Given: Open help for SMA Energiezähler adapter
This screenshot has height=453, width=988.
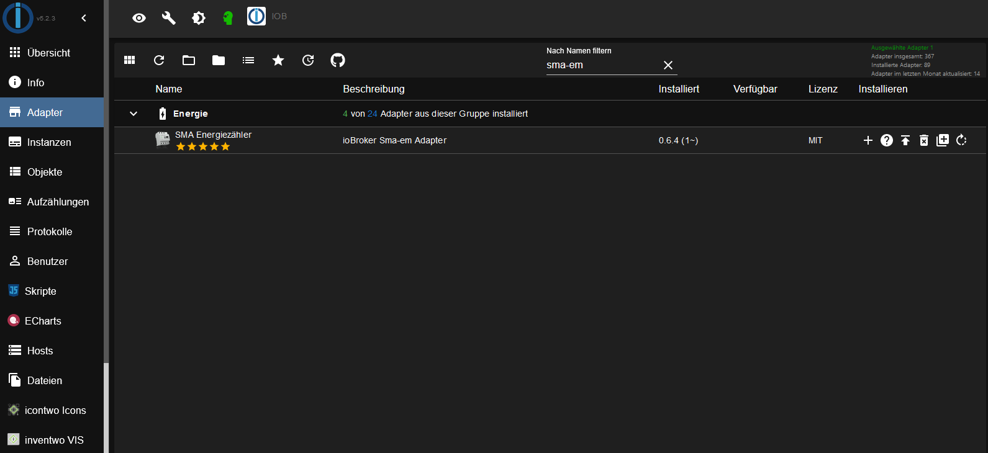Looking at the screenshot, I should coord(887,140).
